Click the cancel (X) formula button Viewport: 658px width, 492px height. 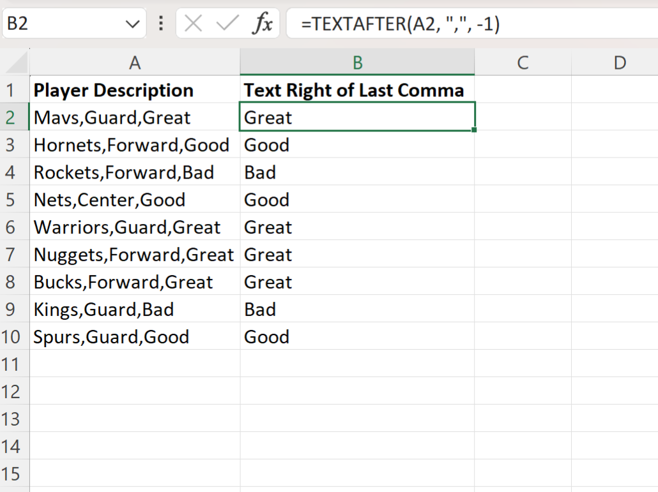pyautogui.click(x=193, y=23)
